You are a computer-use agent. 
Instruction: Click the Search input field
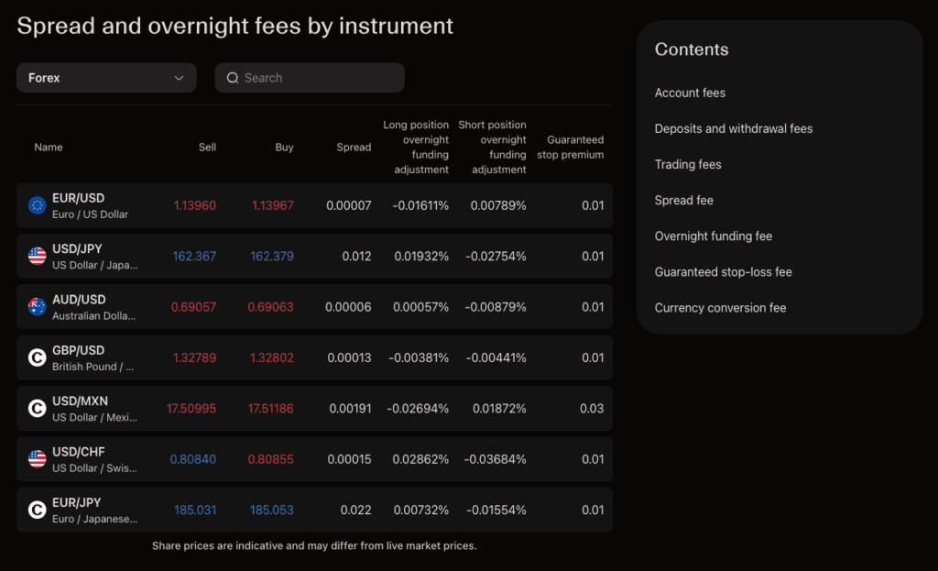pos(310,78)
